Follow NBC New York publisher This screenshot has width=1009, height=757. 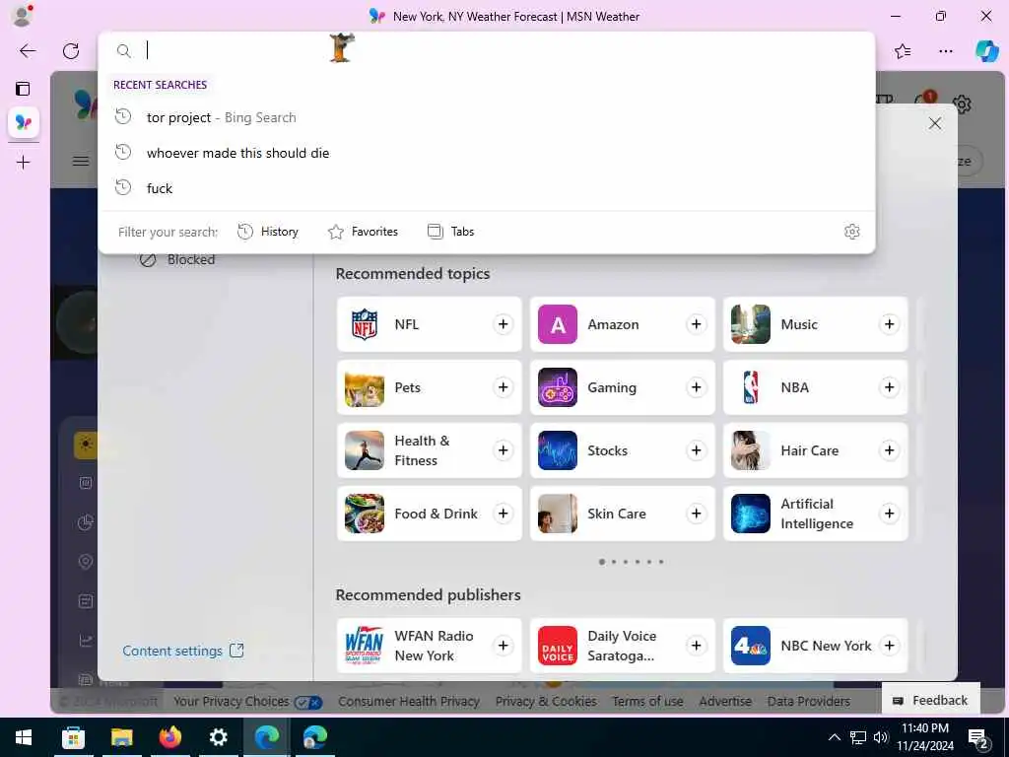click(x=890, y=646)
